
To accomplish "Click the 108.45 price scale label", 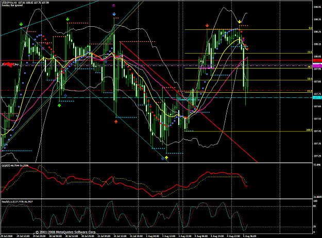I will [317, 7].
